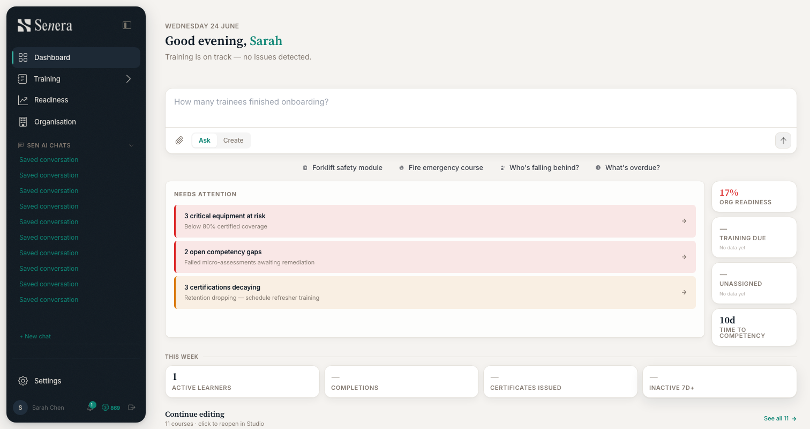810x429 pixels.
Task: Start a new chat
Action: pos(35,336)
